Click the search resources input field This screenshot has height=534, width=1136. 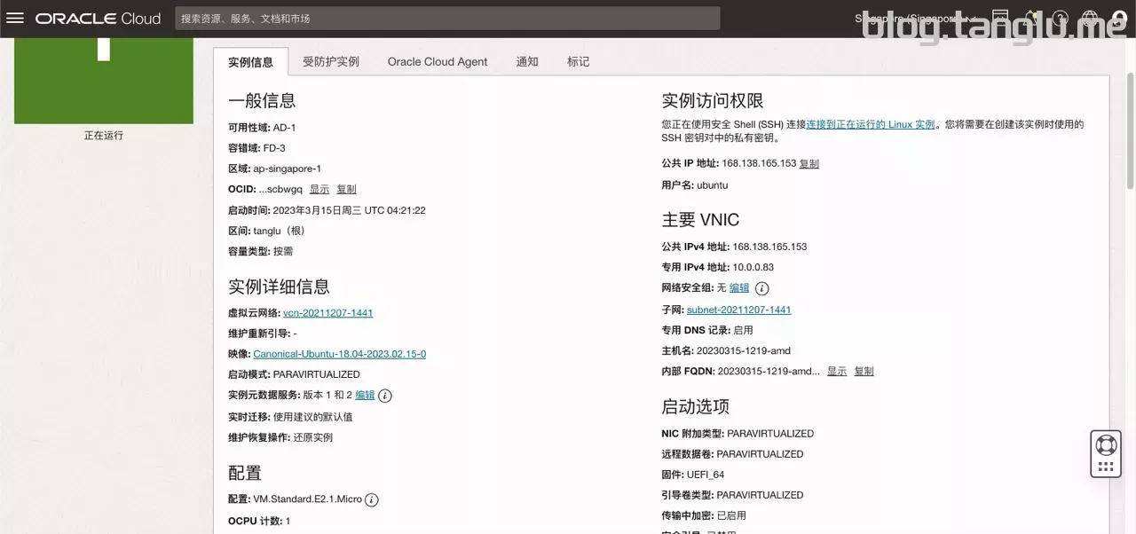(x=446, y=19)
